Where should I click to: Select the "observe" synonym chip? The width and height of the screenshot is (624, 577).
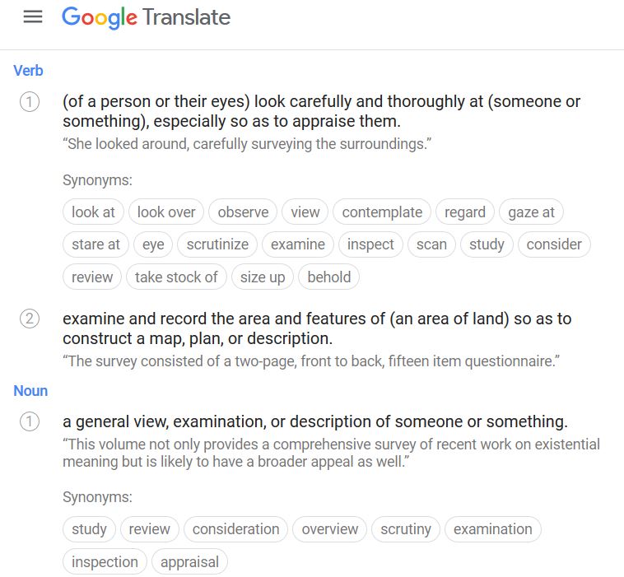(x=243, y=212)
